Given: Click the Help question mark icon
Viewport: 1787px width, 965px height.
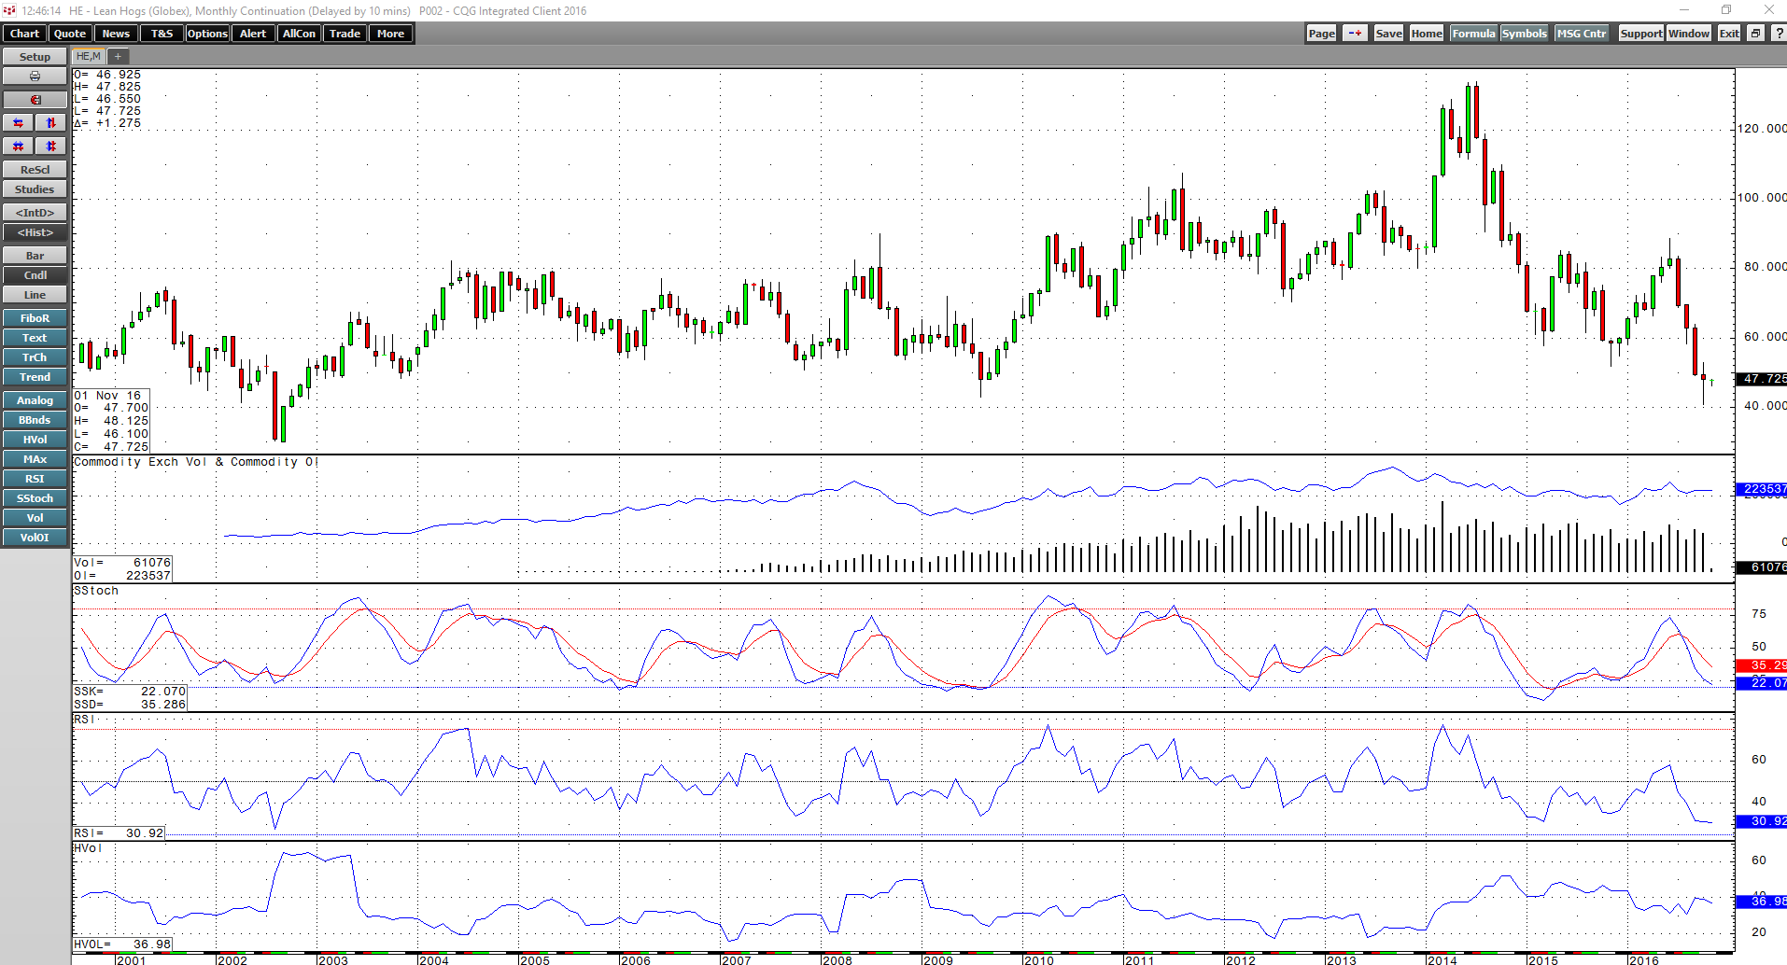Looking at the screenshot, I should click(1776, 33).
